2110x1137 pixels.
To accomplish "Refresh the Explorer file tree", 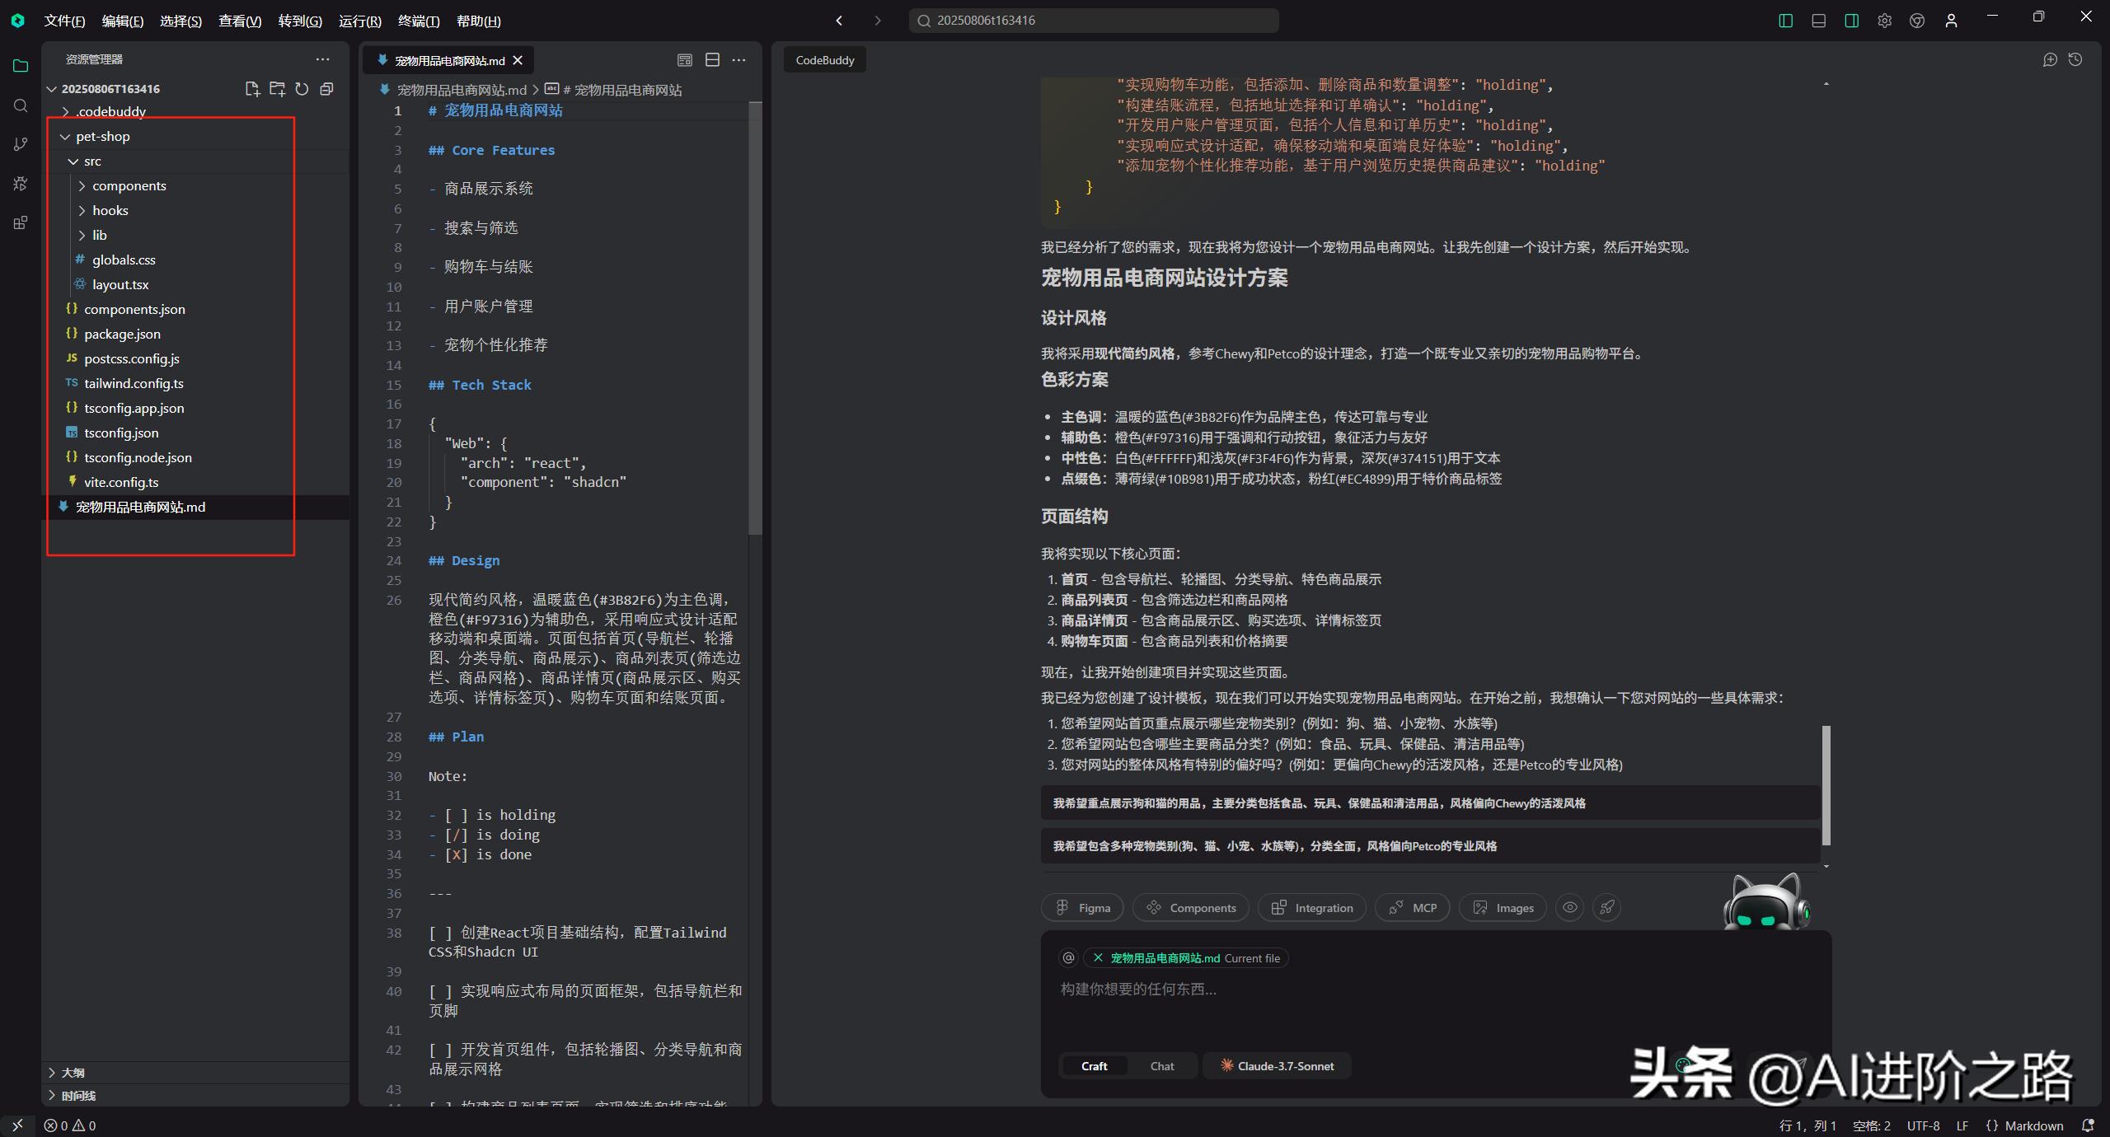I will [x=302, y=89].
